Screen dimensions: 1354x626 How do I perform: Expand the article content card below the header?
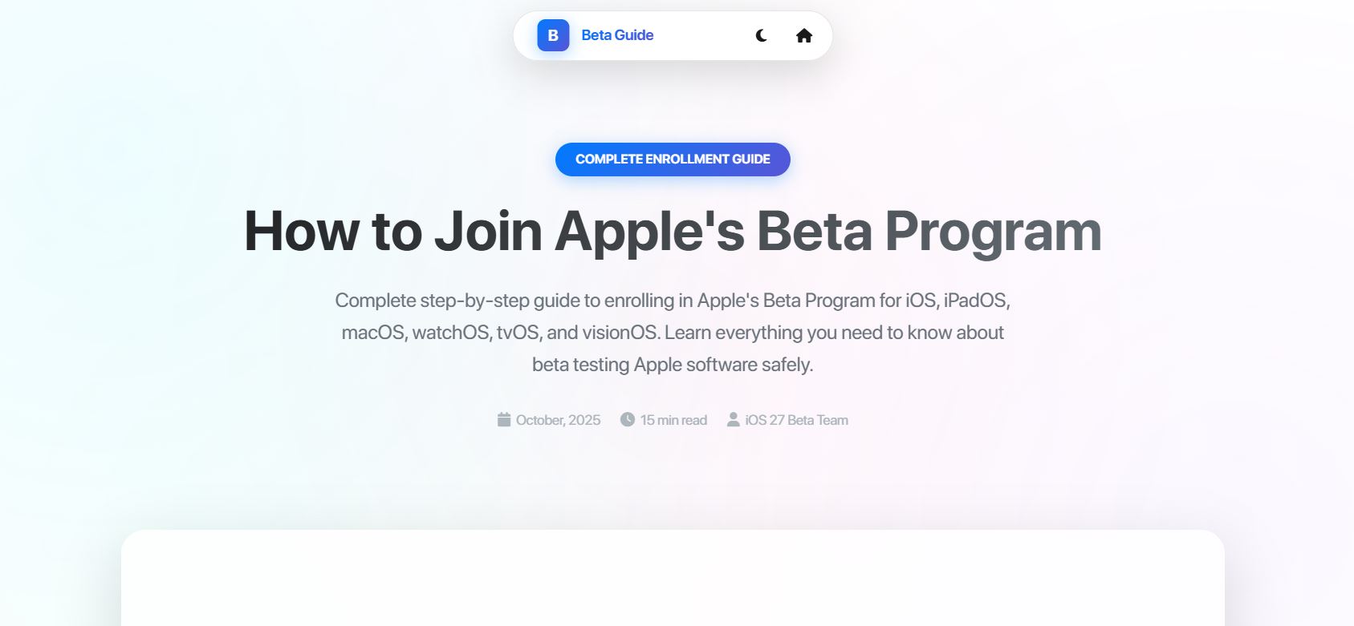[673, 577]
